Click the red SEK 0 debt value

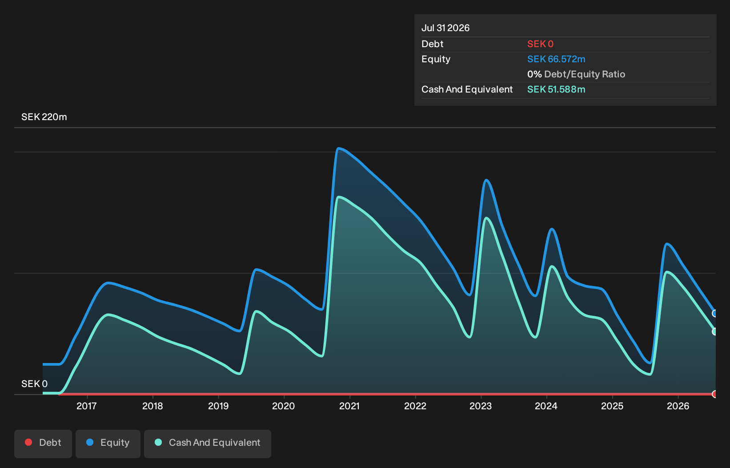540,44
